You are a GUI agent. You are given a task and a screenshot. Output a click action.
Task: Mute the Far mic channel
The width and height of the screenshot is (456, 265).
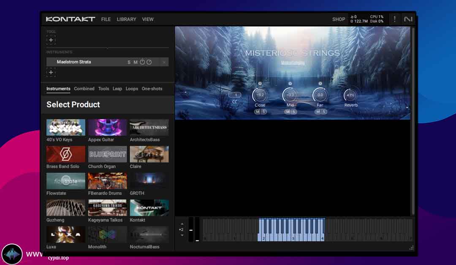(x=318, y=112)
